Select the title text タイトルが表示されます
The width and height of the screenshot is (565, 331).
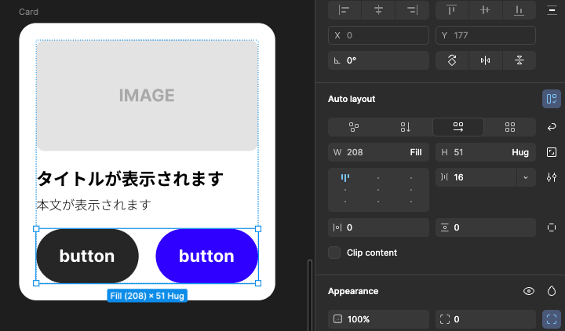(x=130, y=179)
